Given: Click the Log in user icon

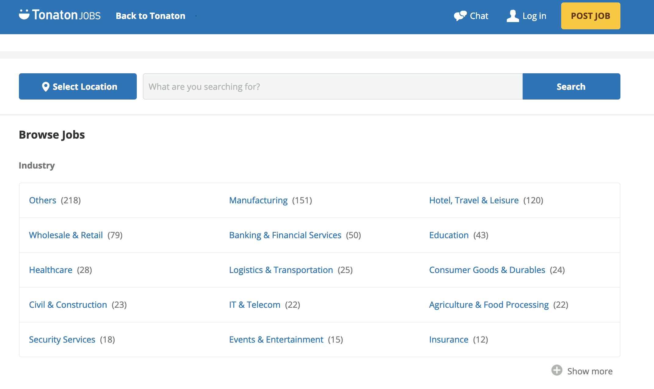Looking at the screenshot, I should point(513,16).
